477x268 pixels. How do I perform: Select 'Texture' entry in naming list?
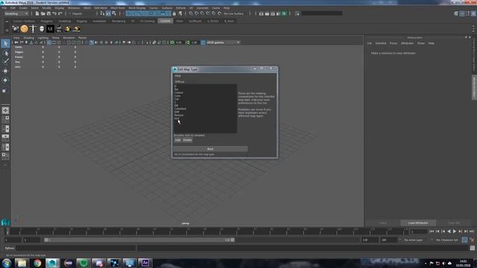coord(179,115)
